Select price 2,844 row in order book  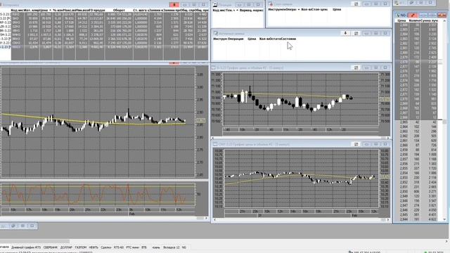point(417,219)
